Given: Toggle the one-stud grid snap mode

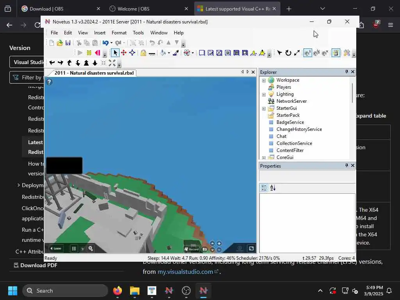Looking at the screenshot, I should [x=308, y=53].
